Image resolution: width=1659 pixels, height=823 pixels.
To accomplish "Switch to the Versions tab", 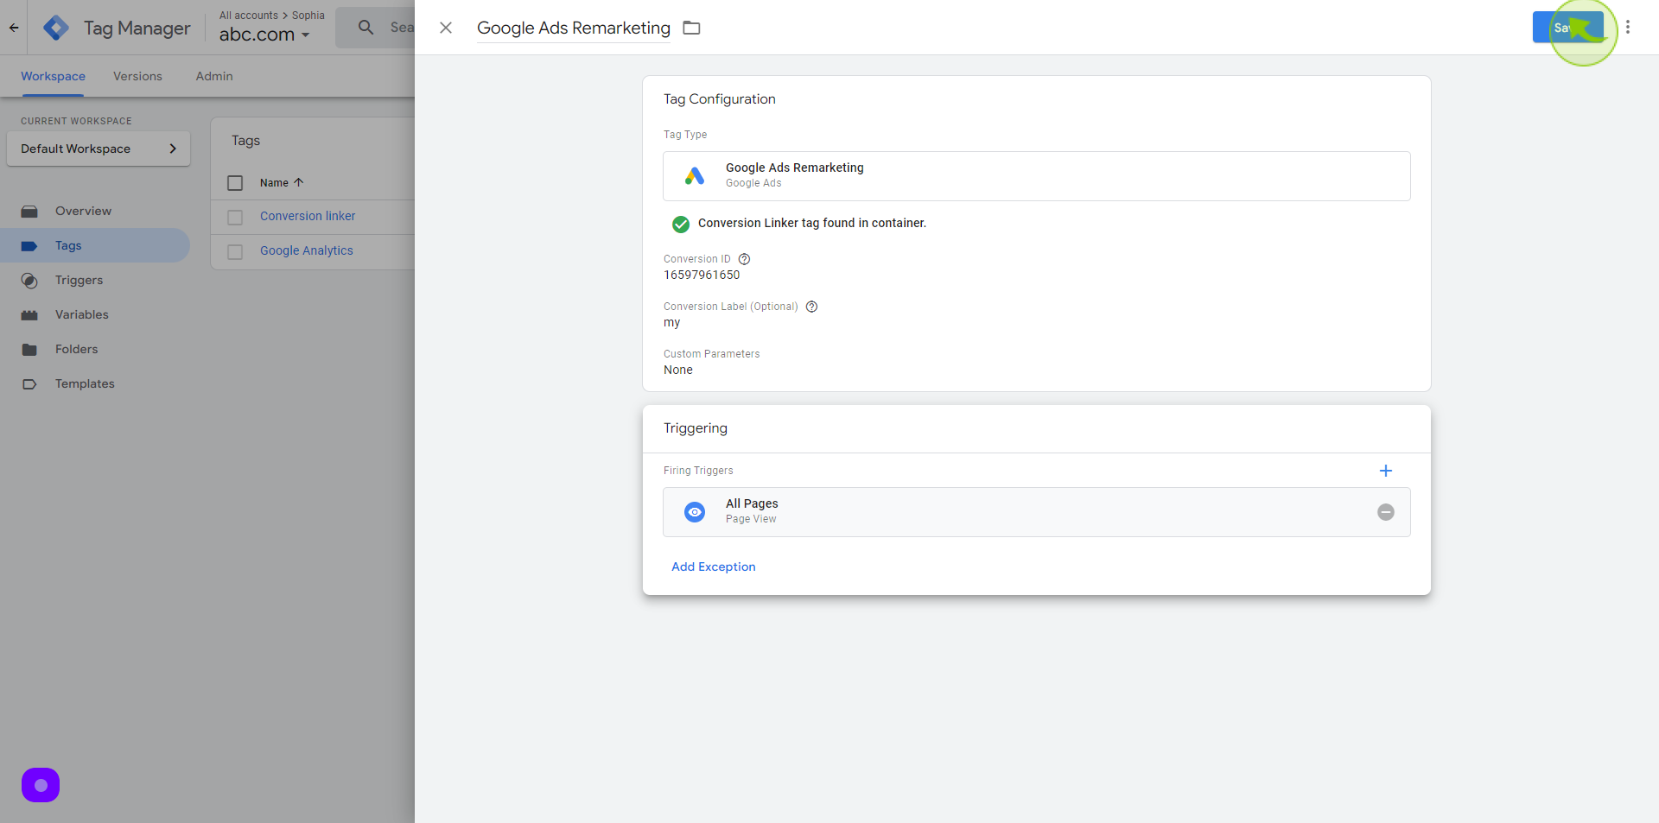I will point(137,76).
